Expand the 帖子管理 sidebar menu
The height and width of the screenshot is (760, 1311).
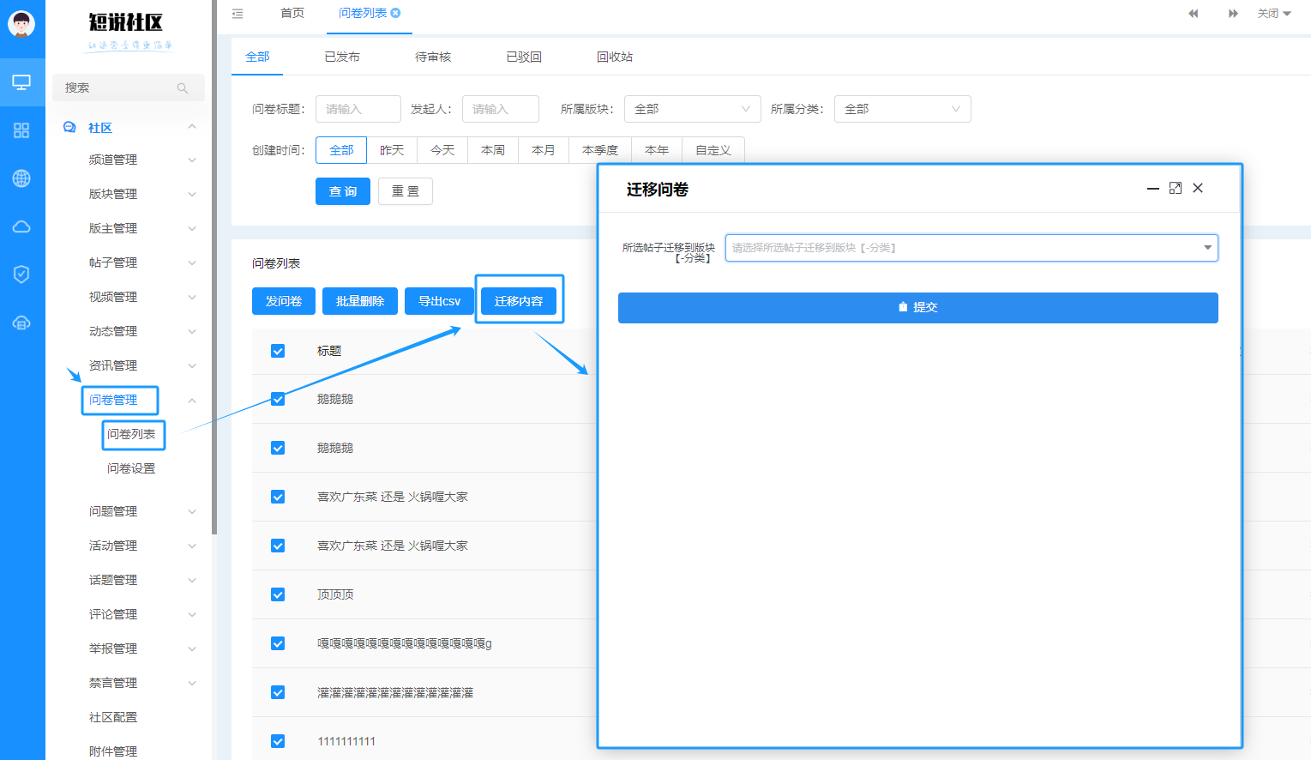point(141,262)
